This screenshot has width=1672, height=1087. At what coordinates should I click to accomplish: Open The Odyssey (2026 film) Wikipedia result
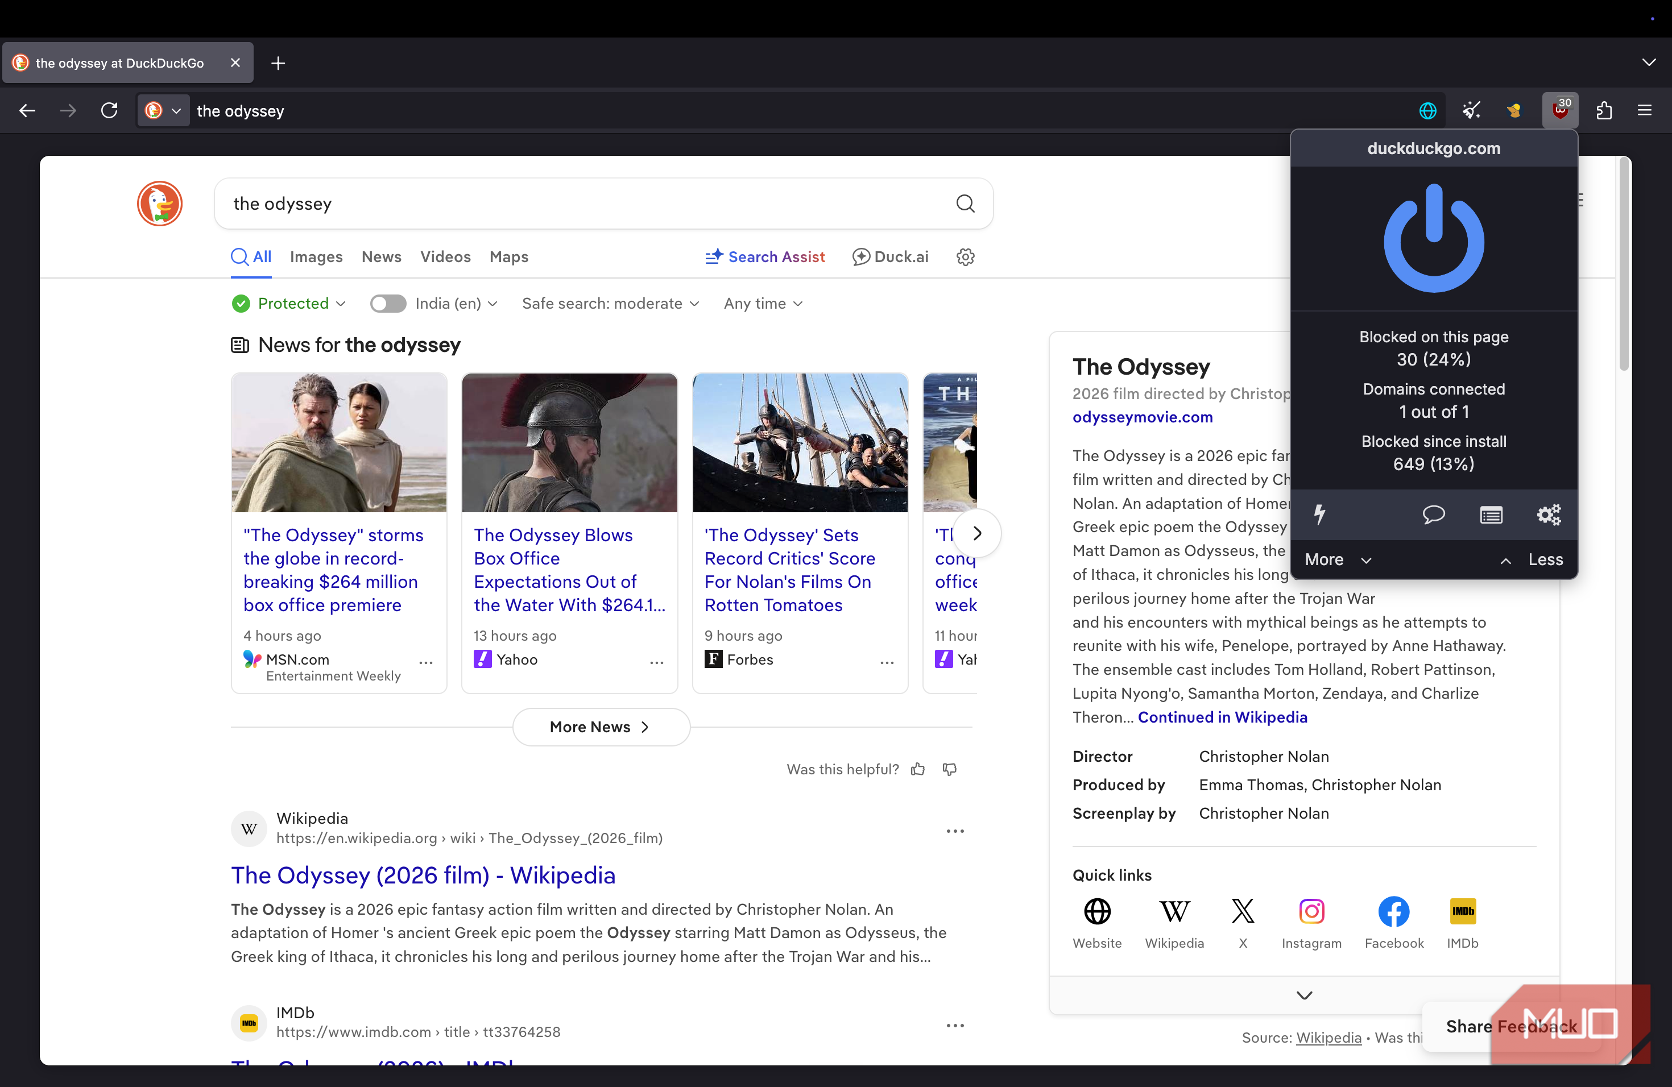click(x=423, y=876)
